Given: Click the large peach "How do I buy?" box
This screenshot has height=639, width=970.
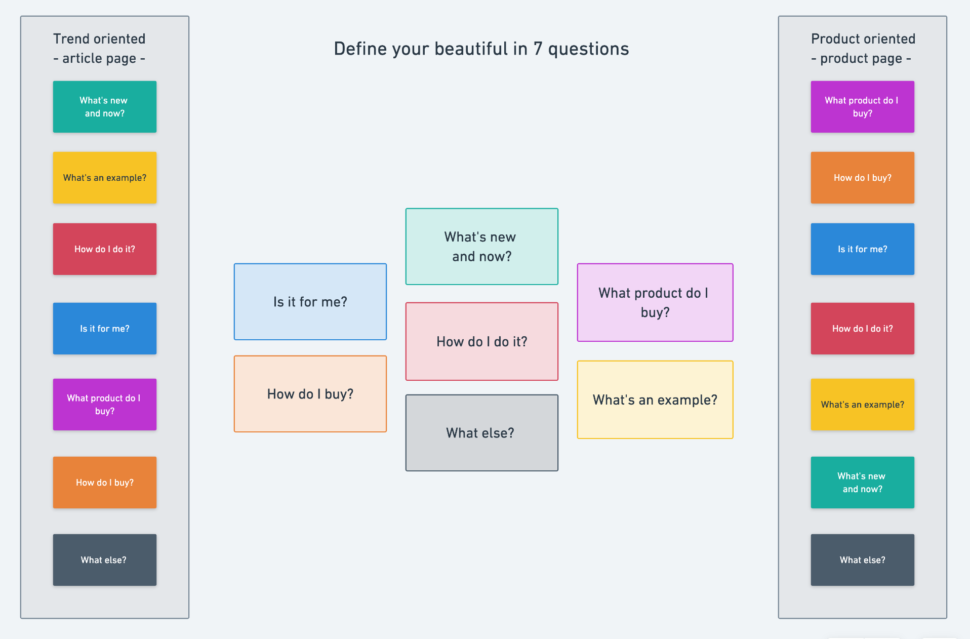Looking at the screenshot, I should [310, 394].
